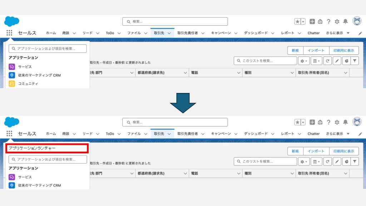Open the filter funnel icon in lower screenshot
366x206 pixels.
(355, 162)
